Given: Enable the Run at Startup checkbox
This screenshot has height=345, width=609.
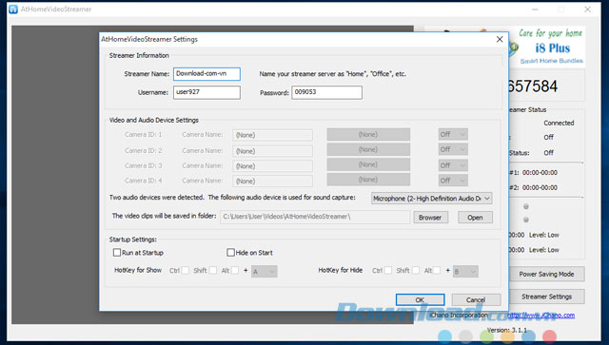Looking at the screenshot, I should (x=117, y=253).
